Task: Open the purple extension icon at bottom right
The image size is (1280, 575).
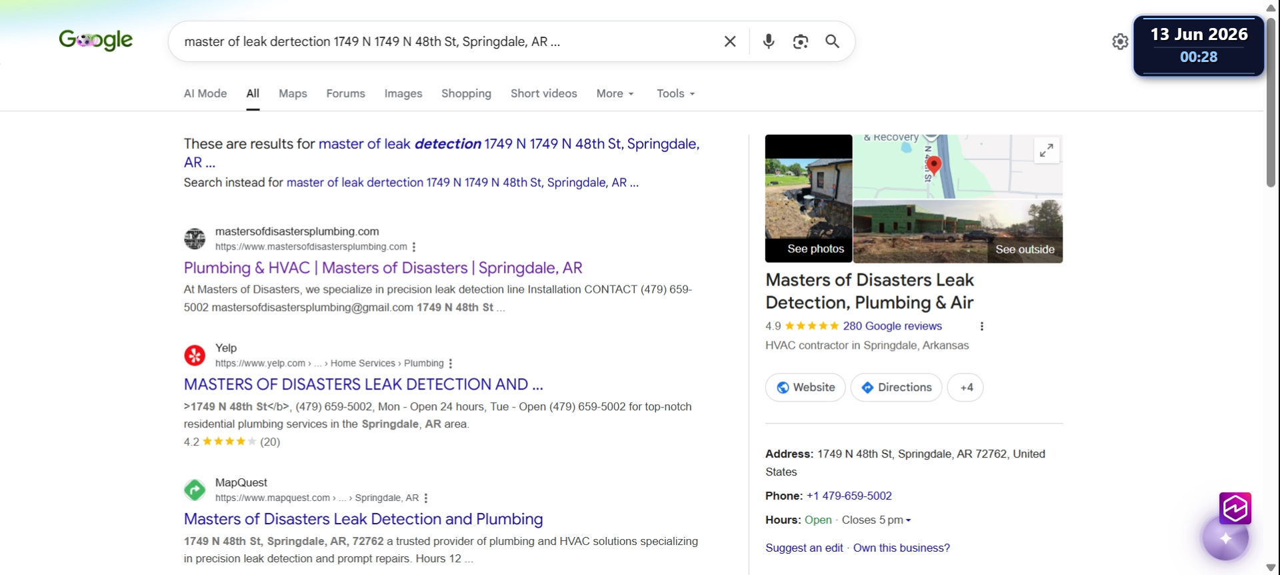Action: point(1235,509)
